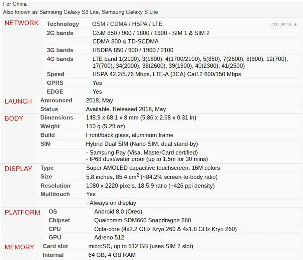303x260 pixels.
Task: Click the GPRS spec label
Action: coord(55,83)
